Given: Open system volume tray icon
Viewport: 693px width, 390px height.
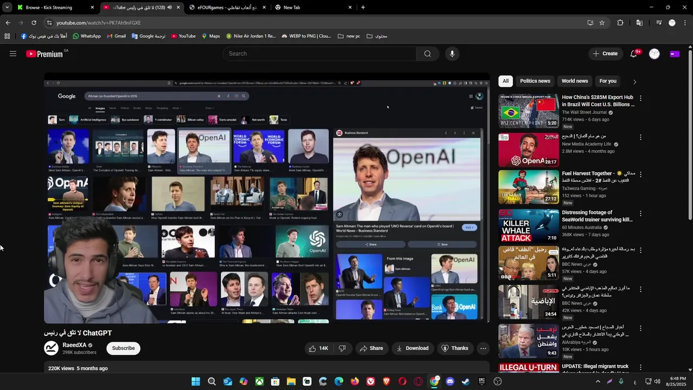Looking at the screenshot, I should tap(657, 381).
